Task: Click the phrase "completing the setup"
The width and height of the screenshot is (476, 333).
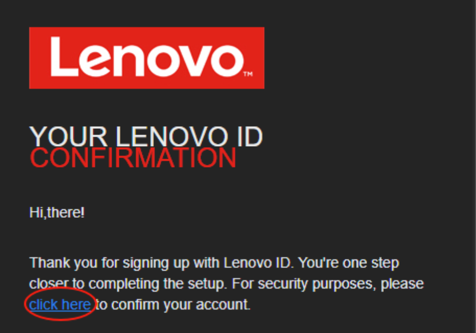Action: [158, 284]
